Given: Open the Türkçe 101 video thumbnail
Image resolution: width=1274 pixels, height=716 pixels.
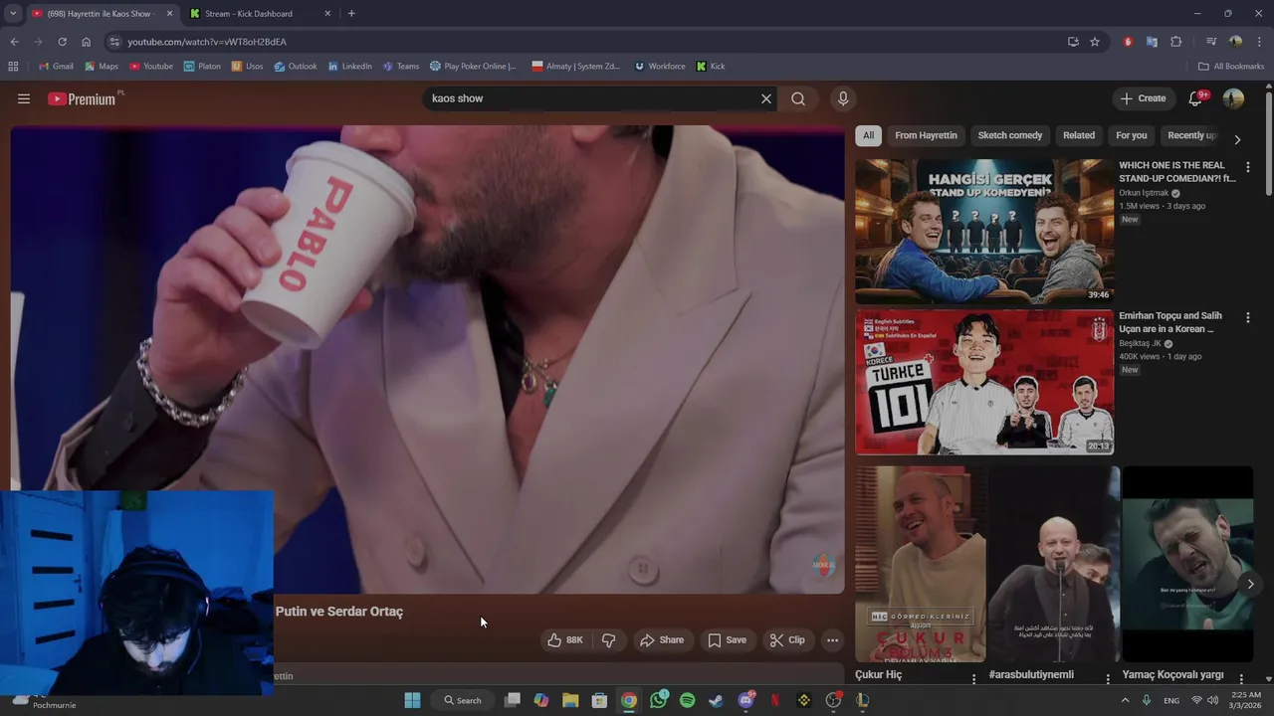Looking at the screenshot, I should pos(984,382).
